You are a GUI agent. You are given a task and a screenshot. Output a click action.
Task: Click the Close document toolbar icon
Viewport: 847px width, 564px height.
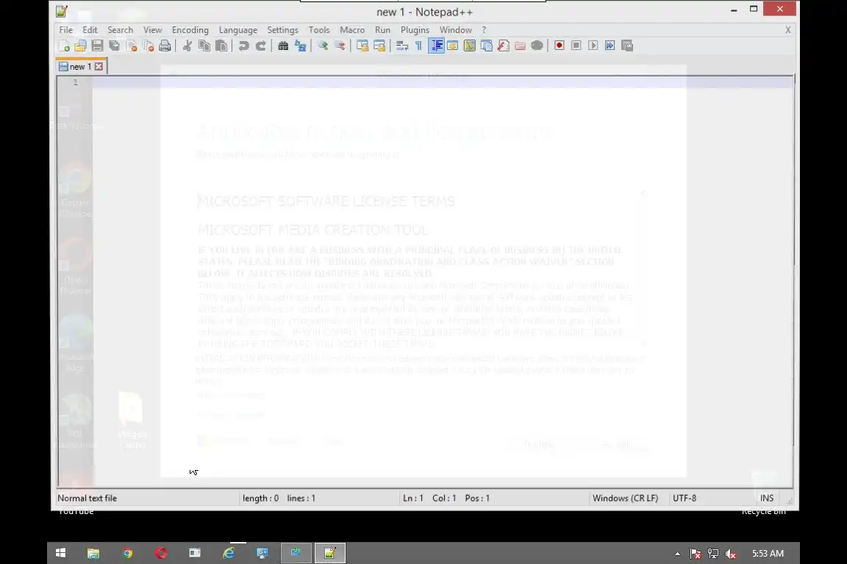[132, 46]
